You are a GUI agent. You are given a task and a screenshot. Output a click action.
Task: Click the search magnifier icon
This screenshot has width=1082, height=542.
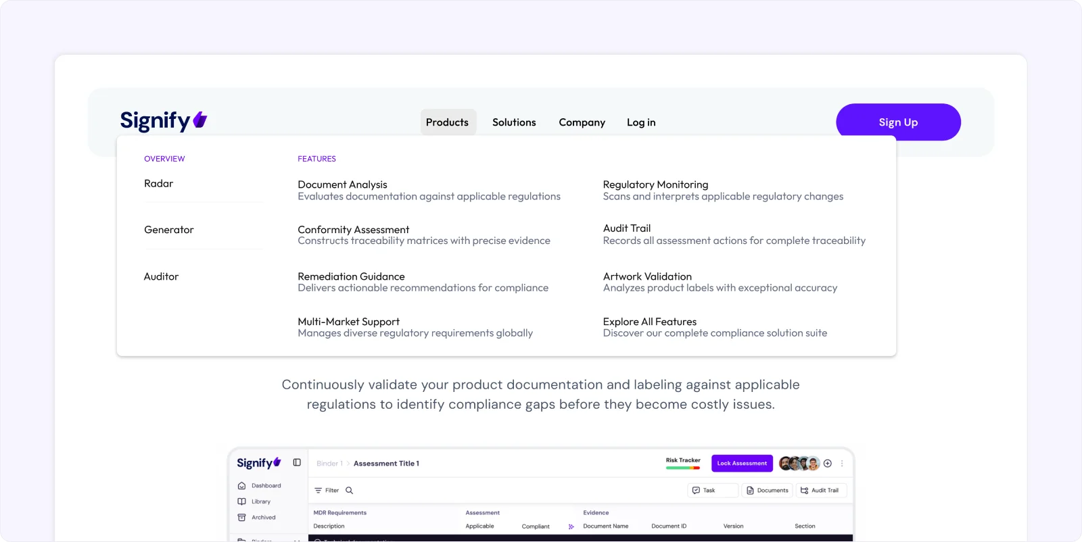(x=350, y=490)
